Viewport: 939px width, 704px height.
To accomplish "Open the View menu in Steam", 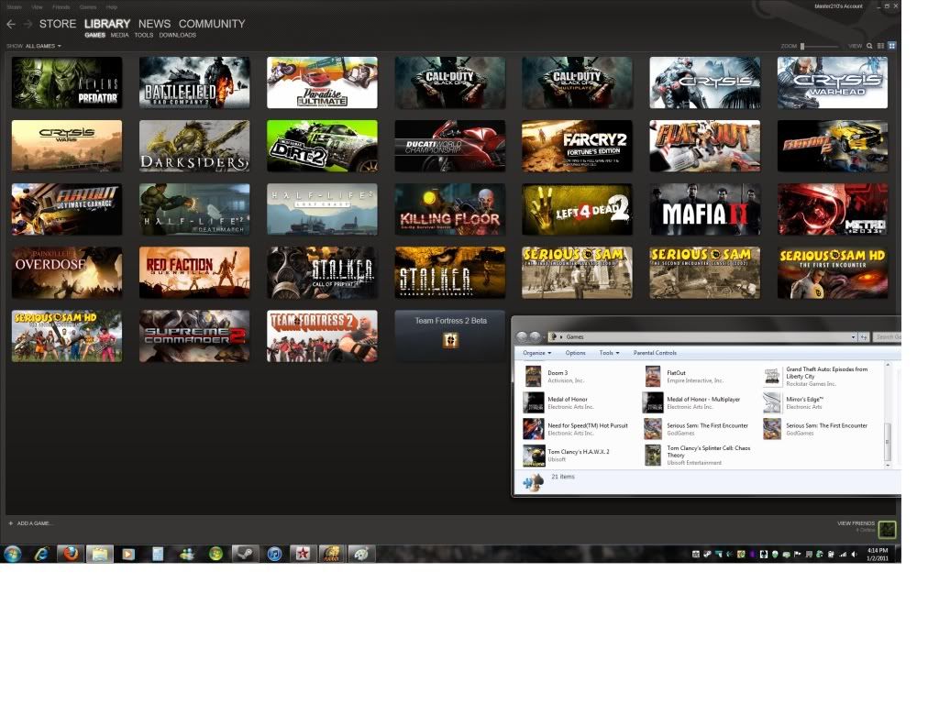I will (37, 7).
